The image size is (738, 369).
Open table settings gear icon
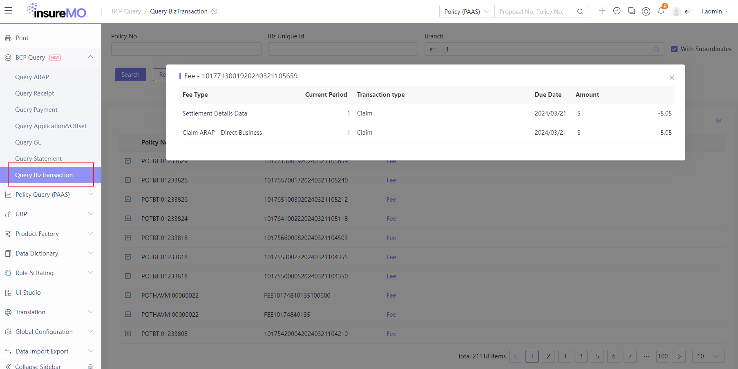coord(718,121)
